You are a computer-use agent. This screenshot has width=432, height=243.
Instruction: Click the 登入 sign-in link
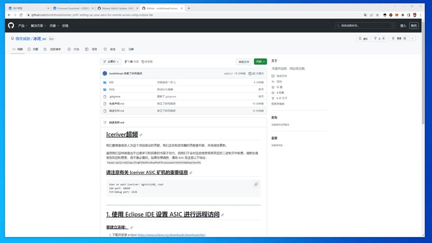pos(403,26)
